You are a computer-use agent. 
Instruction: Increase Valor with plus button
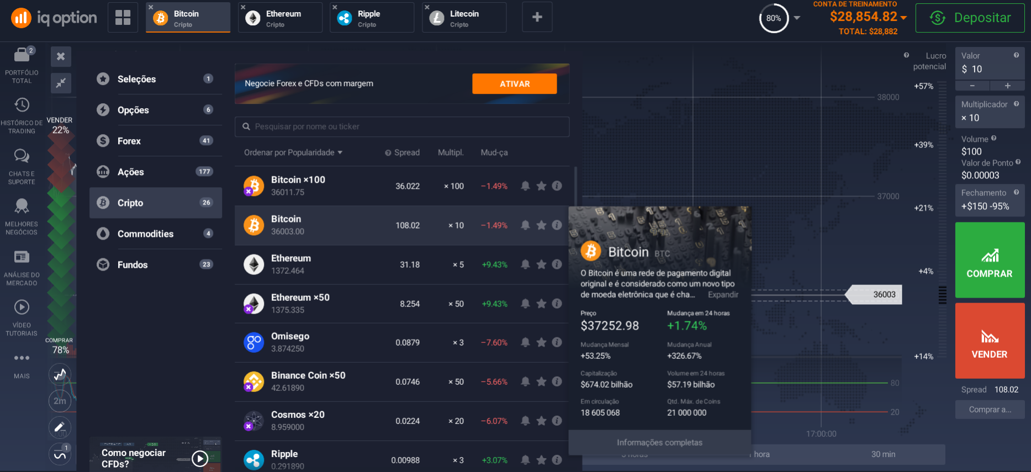click(1007, 86)
